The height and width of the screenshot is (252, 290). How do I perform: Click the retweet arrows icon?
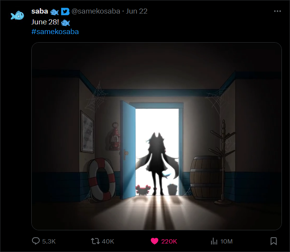click(x=95, y=241)
